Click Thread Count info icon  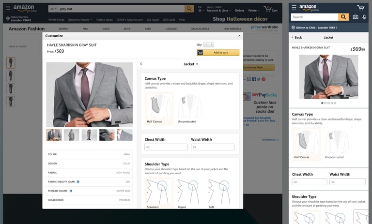coord(71,191)
